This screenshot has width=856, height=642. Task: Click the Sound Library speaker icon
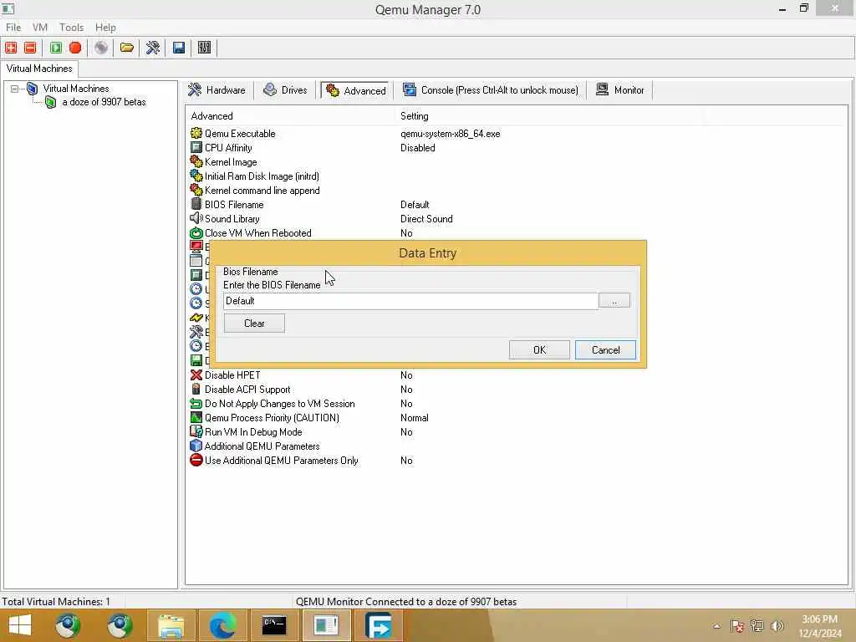click(196, 218)
